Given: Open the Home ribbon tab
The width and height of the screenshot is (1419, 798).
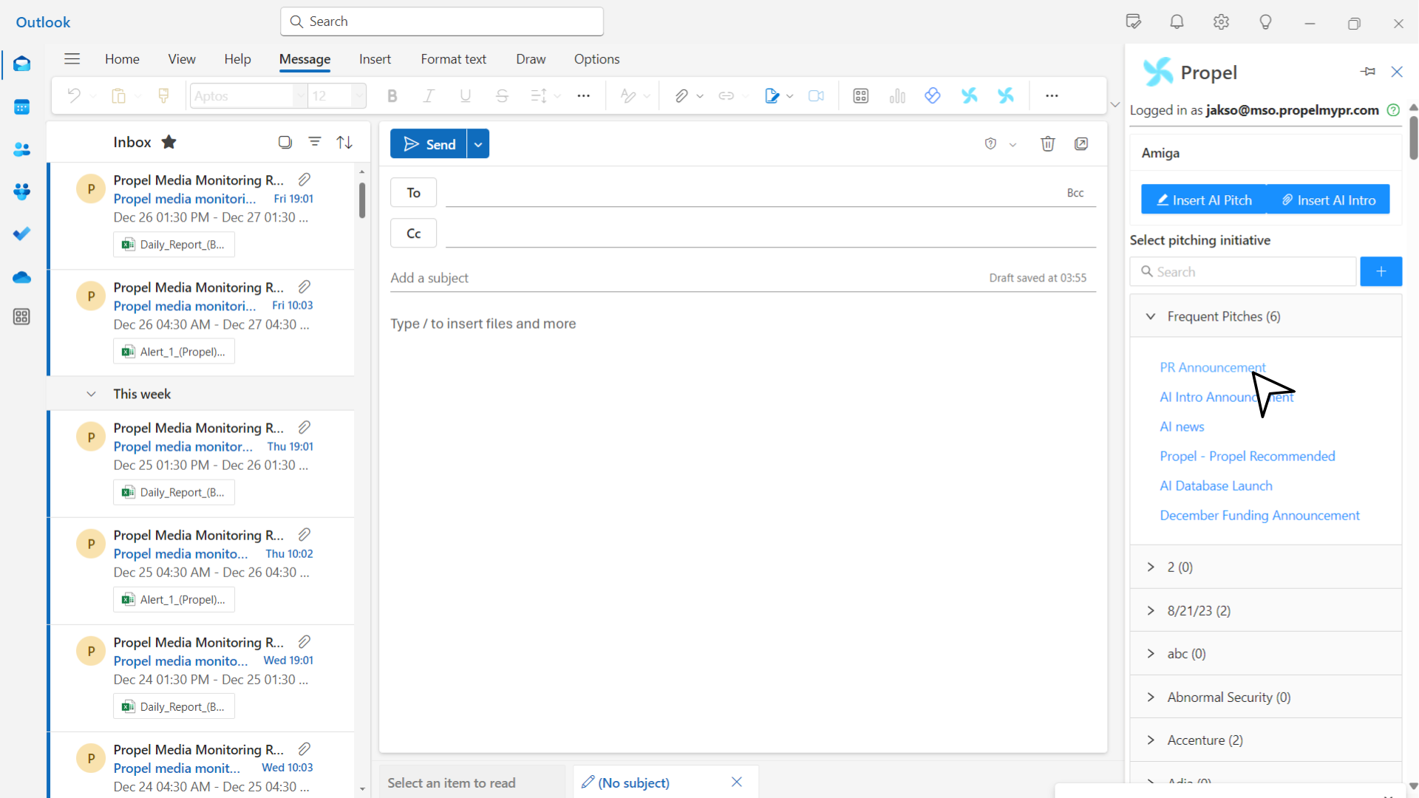Looking at the screenshot, I should tap(122, 59).
